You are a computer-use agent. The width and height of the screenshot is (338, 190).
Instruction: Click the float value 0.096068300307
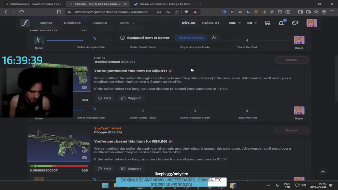(x=44, y=170)
